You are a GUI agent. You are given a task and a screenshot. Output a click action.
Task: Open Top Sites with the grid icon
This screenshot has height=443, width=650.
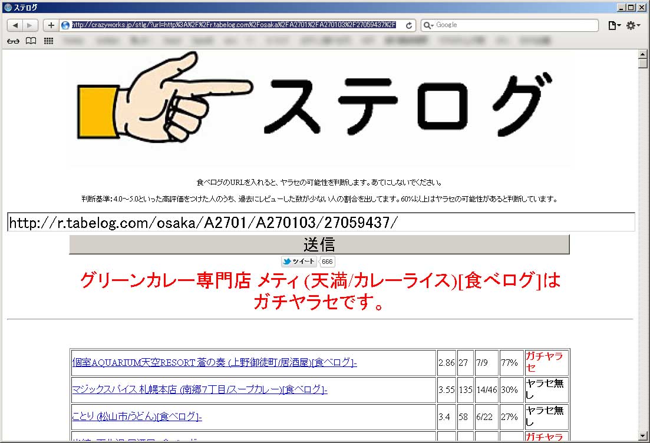48,41
